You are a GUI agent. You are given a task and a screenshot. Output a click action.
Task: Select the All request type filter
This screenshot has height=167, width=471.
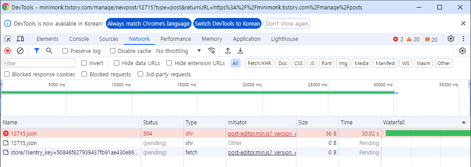(235, 63)
